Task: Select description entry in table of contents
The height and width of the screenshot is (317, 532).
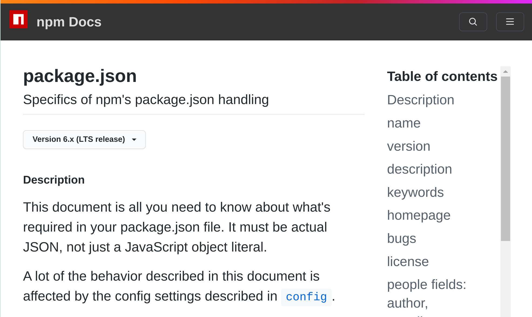Action: [x=419, y=169]
